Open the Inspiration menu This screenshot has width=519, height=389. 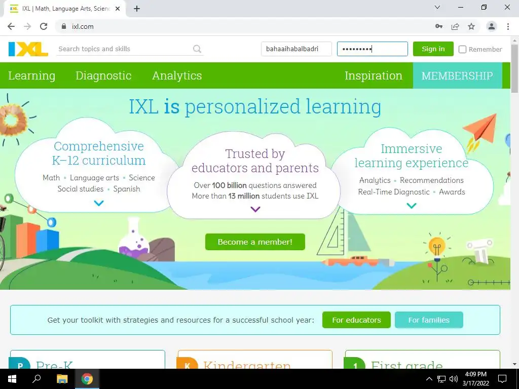[x=374, y=76]
